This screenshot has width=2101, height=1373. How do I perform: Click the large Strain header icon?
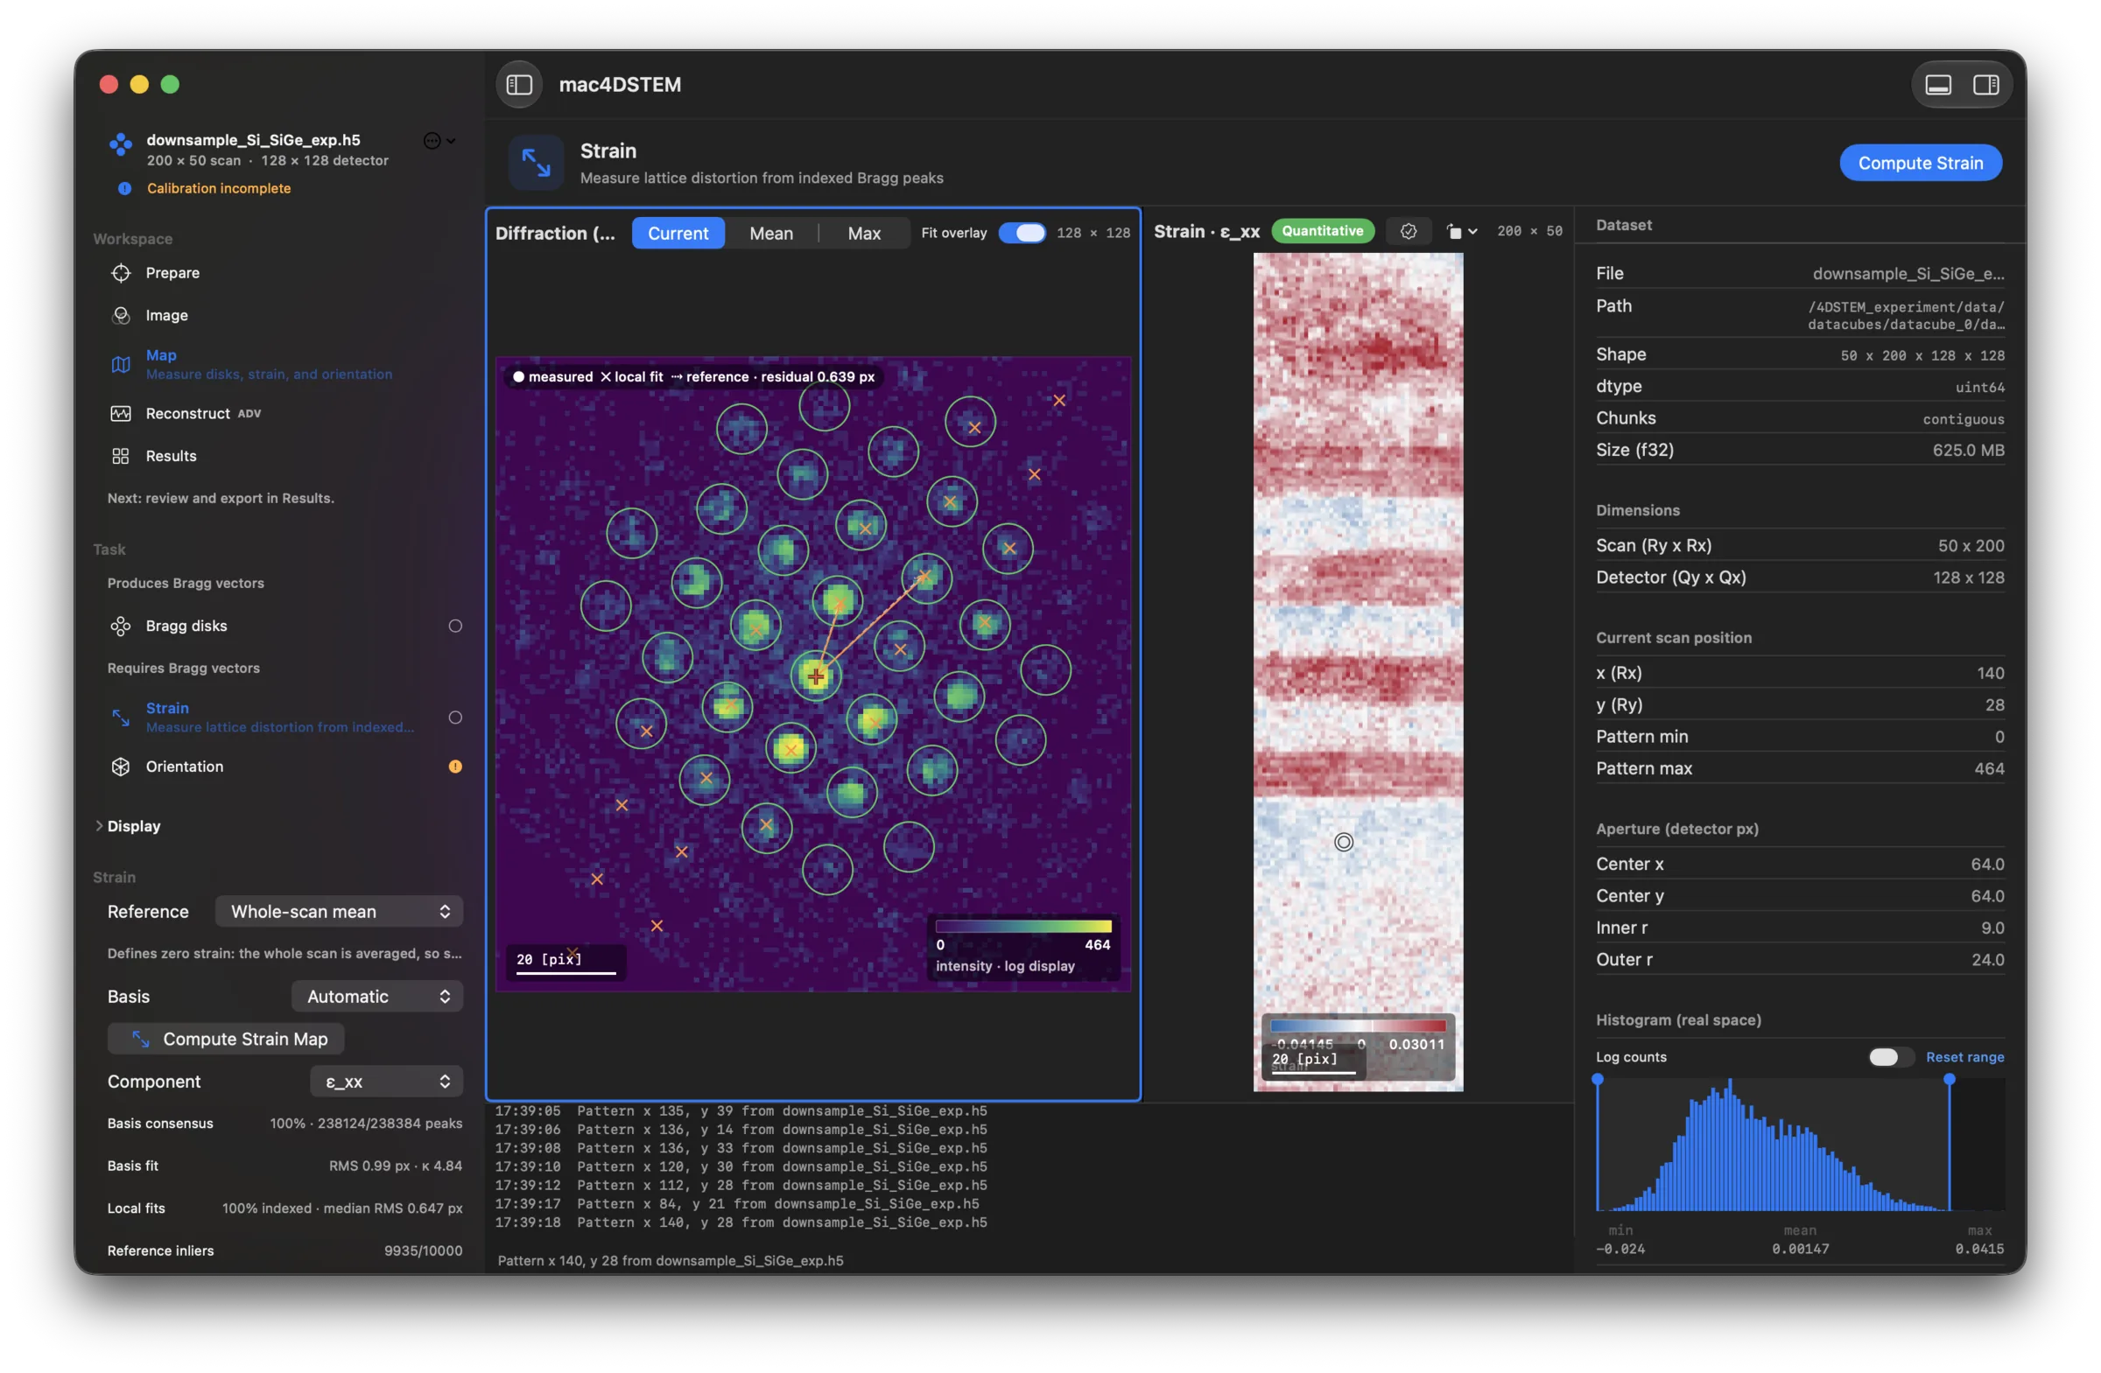[x=536, y=163]
